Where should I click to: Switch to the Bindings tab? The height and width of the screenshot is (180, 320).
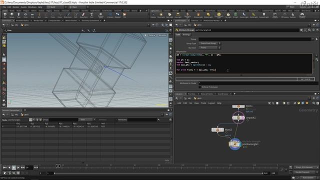click(x=186, y=34)
